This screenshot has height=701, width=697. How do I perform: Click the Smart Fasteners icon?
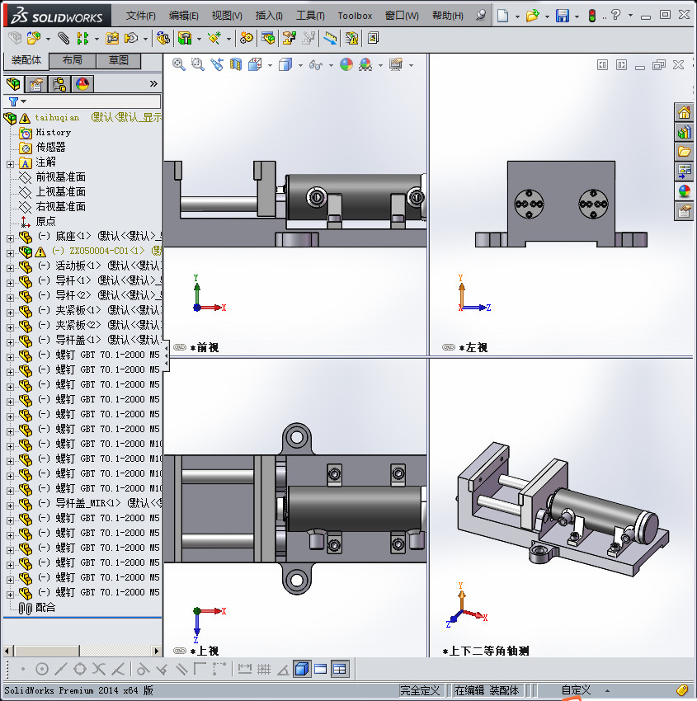point(112,39)
